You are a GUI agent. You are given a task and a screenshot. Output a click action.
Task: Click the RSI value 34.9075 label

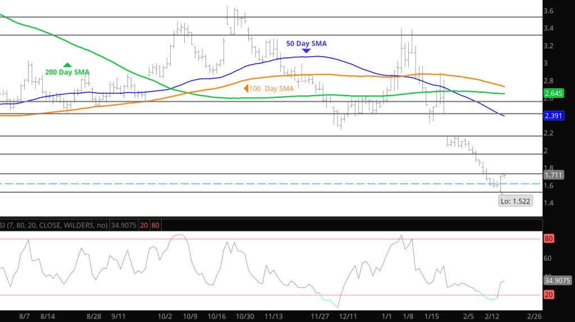coord(558,280)
